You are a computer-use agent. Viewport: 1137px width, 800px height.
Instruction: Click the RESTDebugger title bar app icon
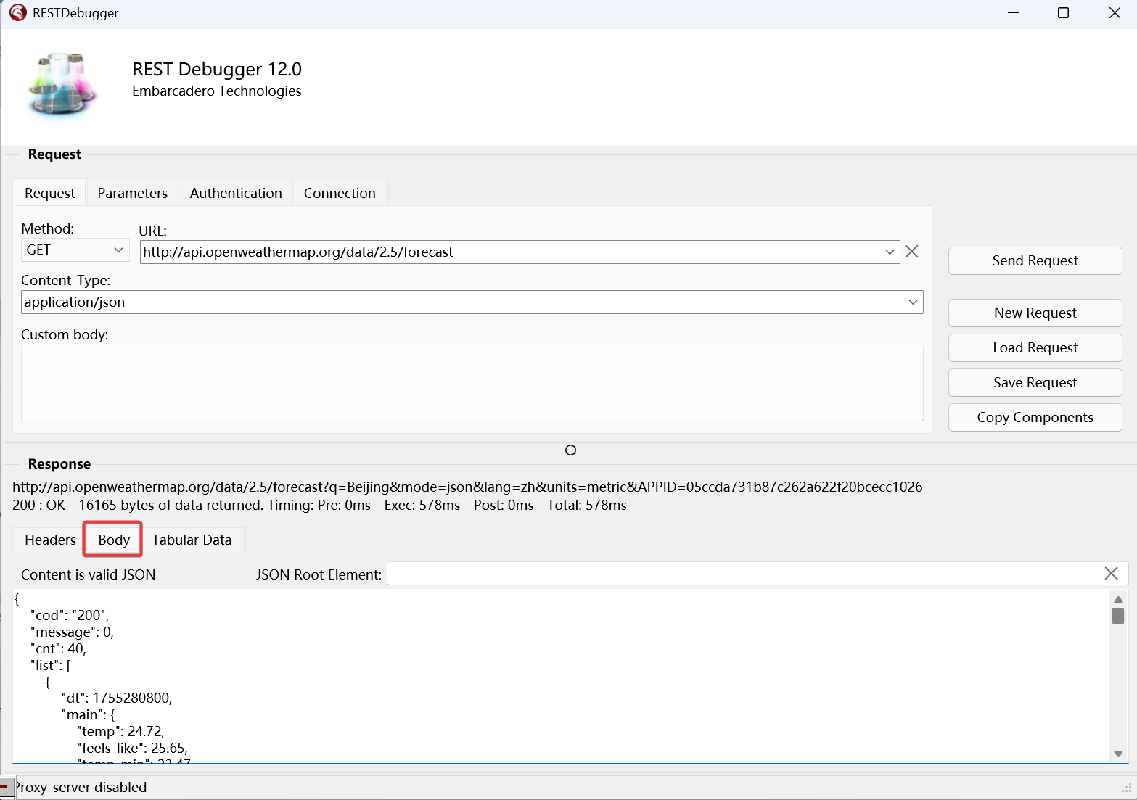17,13
